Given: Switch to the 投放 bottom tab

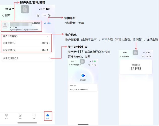Looking at the screenshot, I should pyautogui.click(x=20, y=117).
